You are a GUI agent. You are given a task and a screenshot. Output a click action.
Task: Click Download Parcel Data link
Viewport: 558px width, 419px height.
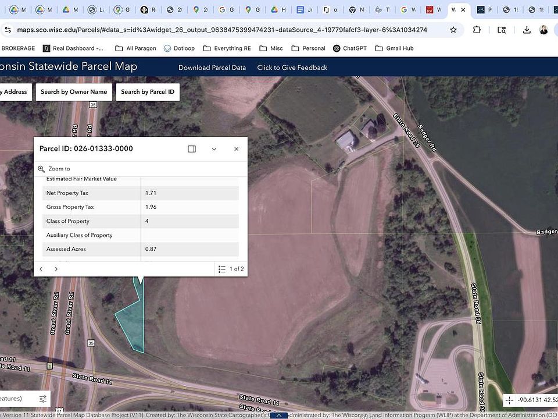212,68
